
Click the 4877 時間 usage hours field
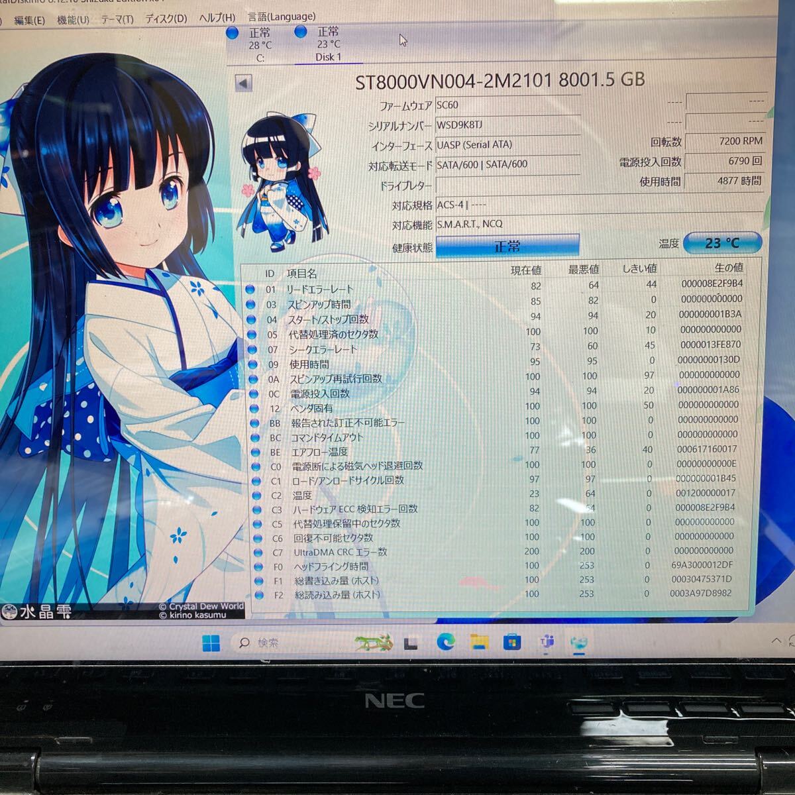click(x=724, y=181)
